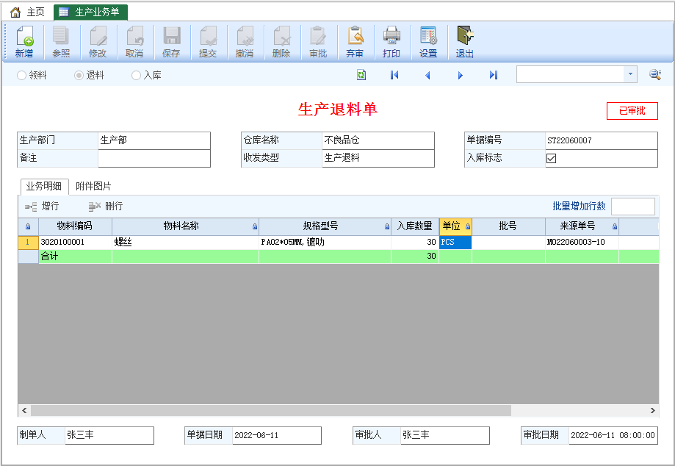Click the 批量增加行数 input box
Screen dimensions: 675x466
[x=633, y=207]
